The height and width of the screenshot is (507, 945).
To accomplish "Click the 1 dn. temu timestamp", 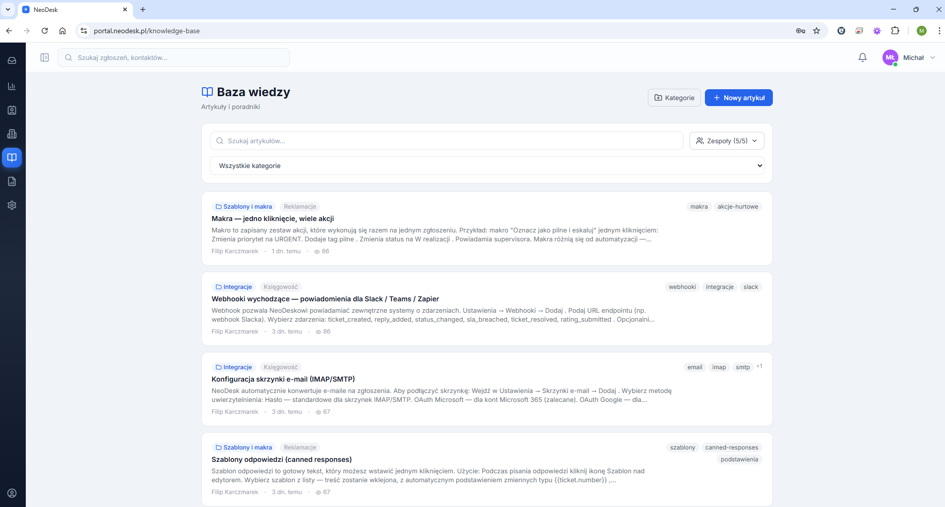I will 286,251.
